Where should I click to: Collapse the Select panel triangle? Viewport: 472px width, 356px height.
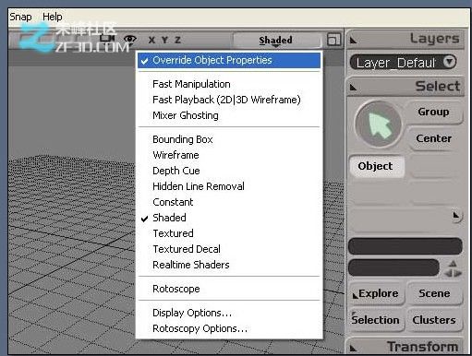pos(353,88)
